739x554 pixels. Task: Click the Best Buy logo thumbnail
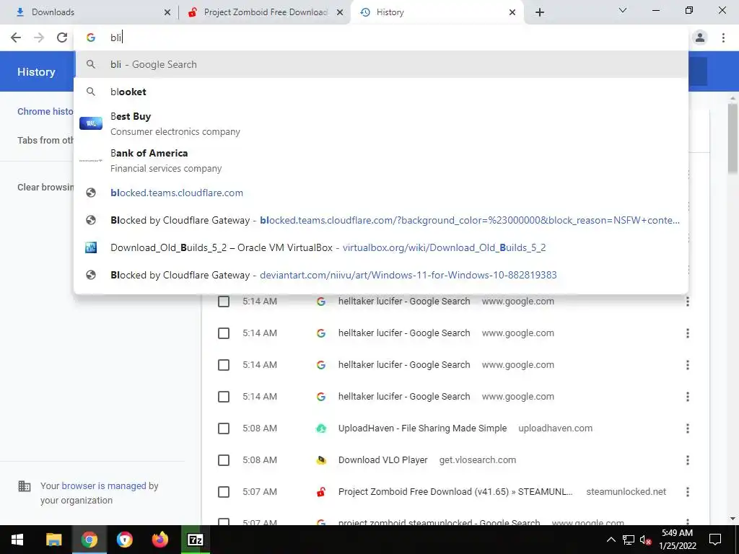coord(91,123)
